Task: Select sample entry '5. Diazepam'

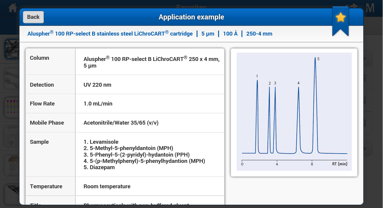Action: click(99, 168)
